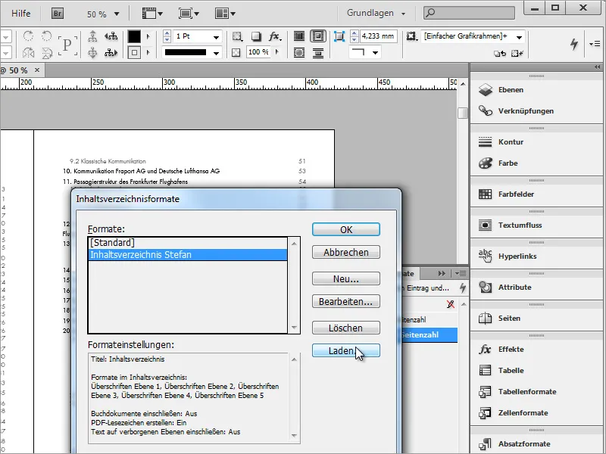Select [Standard] in Formate list
Screen dimensions: 606x454
187,243
